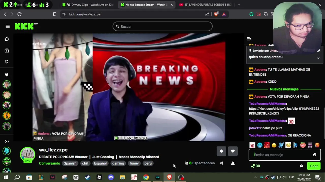The width and height of the screenshot is (325, 182).
Task: View site information for kick.com
Action: 64,14
